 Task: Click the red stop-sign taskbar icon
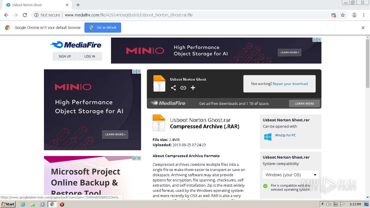[x=62, y=204]
